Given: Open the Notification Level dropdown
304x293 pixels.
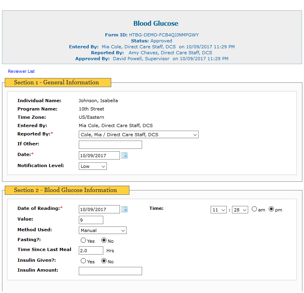Looking at the screenshot, I should point(93,166).
